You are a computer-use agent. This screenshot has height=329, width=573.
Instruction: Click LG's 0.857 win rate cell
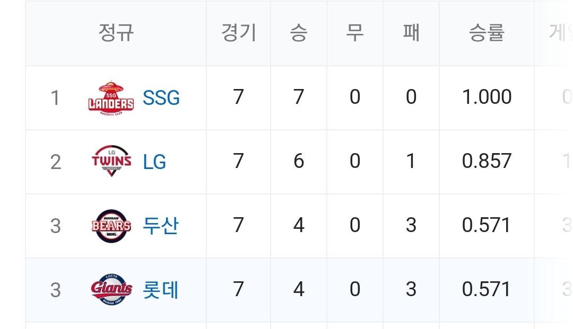[487, 161]
